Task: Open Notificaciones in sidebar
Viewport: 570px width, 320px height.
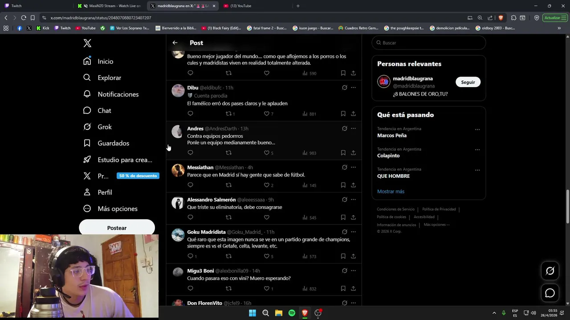Action: click(x=111, y=94)
